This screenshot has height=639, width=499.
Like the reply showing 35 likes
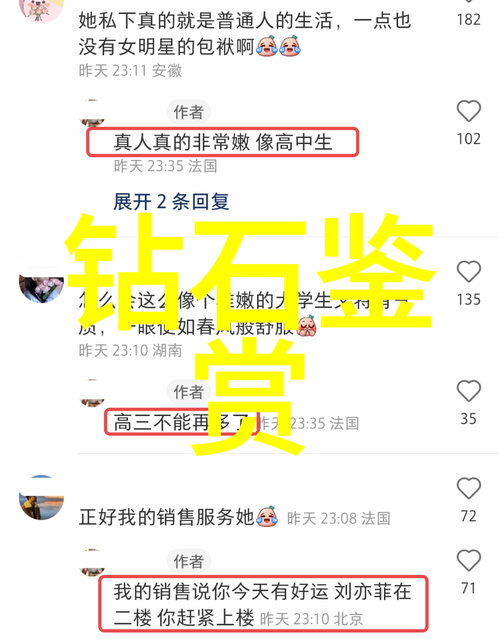coord(469,391)
